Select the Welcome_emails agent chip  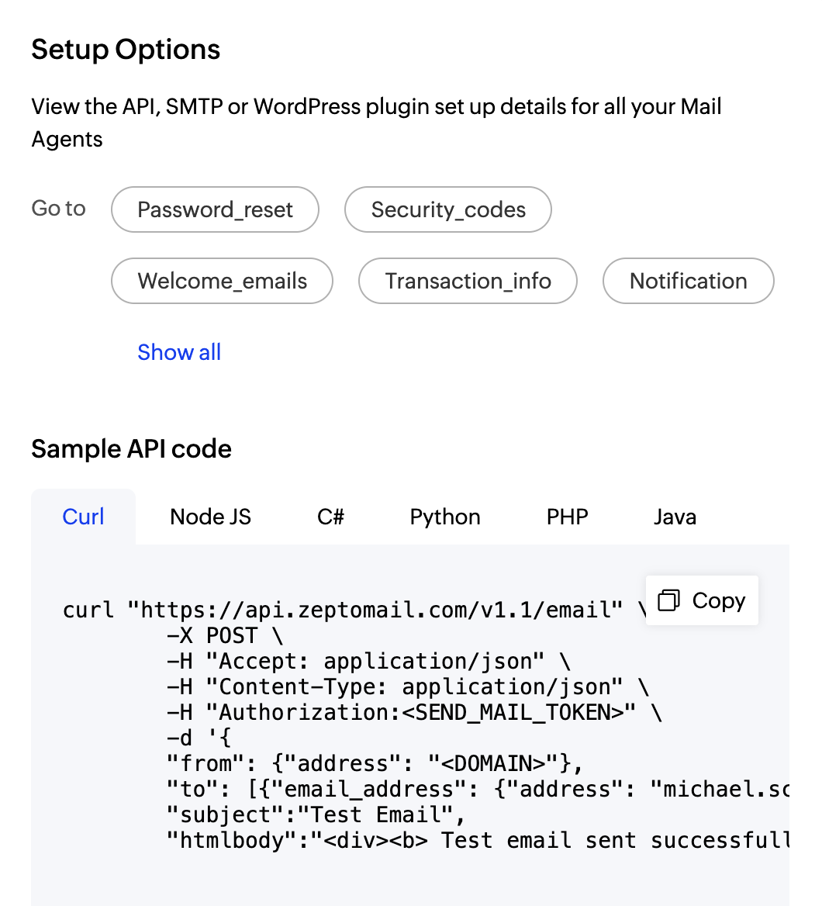pos(223,281)
